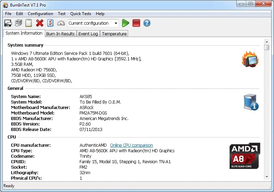Screen dimensions: 274x192
Task: Click the Print results printer icon
Action: [18, 23]
